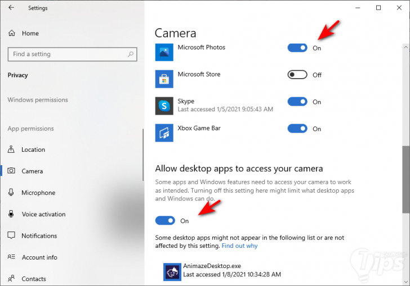This screenshot has height=286, width=410.
Task: Click the main vertical scrollbar thumb
Action: tap(406, 180)
